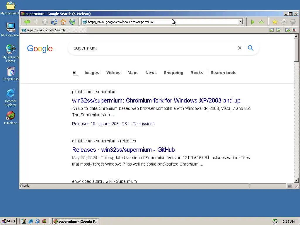Click 'en.wikipedia.org › wiki › Supermium' breadcrumb
This screenshot has width=300, height=225.
(x=104, y=181)
